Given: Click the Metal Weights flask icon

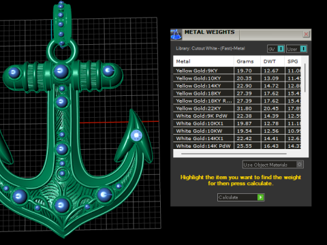Looking at the screenshot, I should [176, 35].
